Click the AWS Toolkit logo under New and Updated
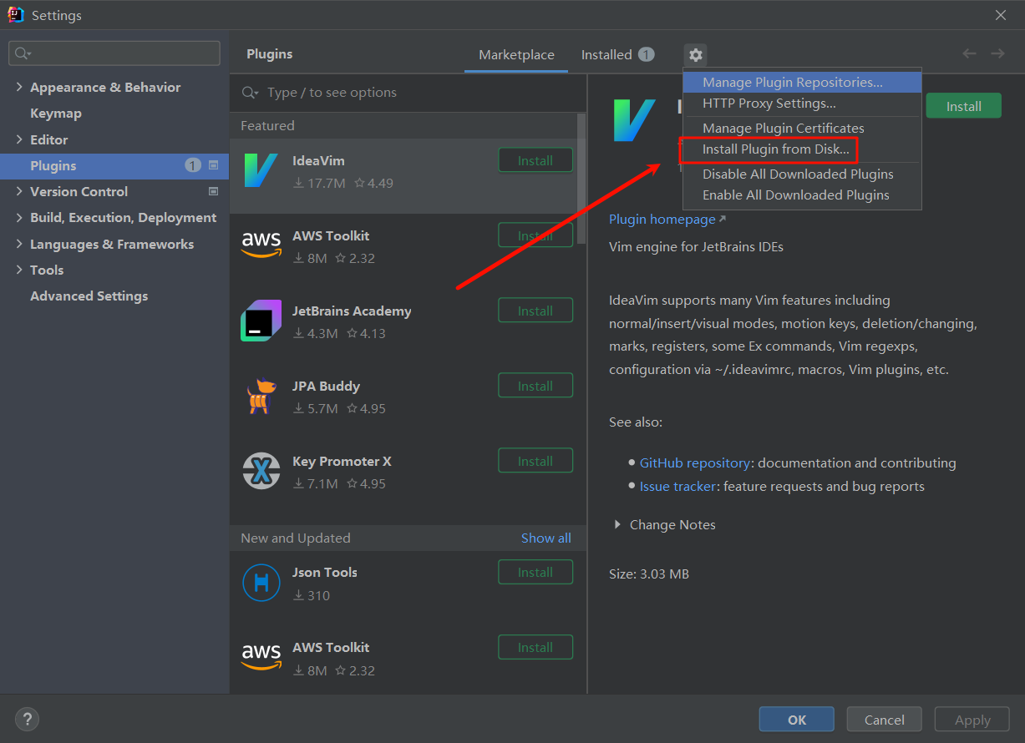 pyautogui.click(x=261, y=657)
